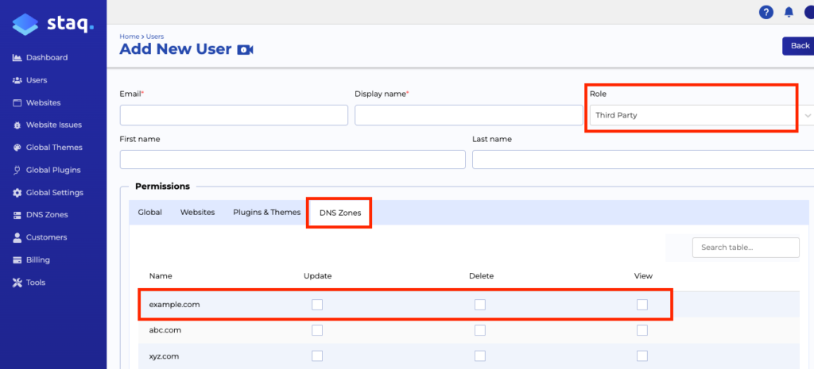The width and height of the screenshot is (814, 369).
Task: Open Global Plugins in the sidebar
Action: 52,170
